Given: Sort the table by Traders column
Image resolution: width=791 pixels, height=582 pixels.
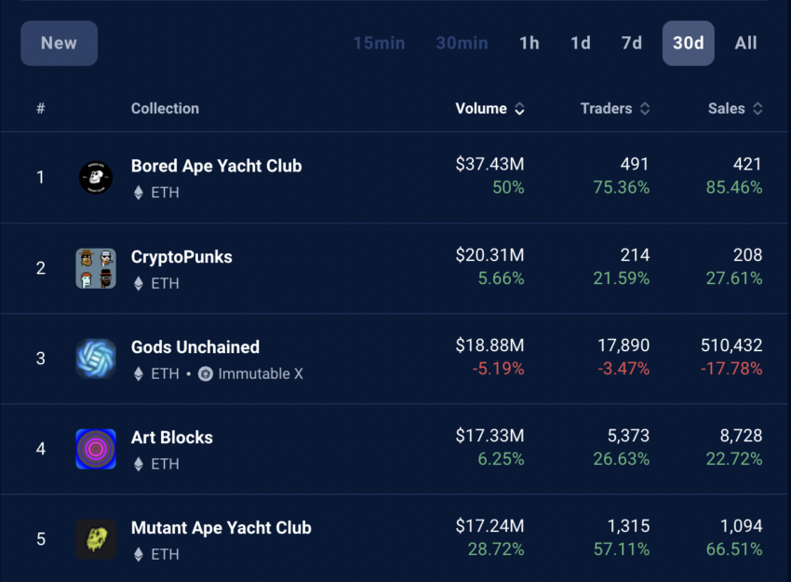Looking at the screenshot, I should tap(645, 109).
